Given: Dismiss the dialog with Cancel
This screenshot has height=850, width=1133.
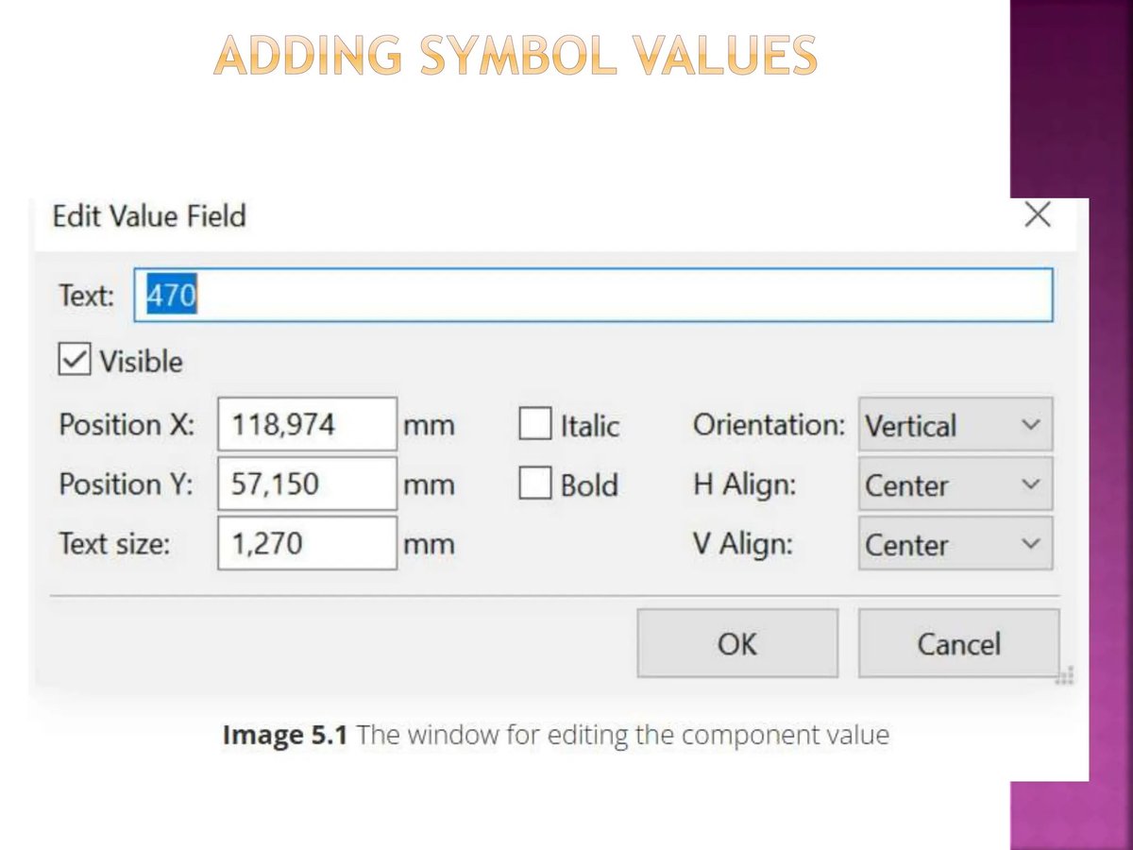Looking at the screenshot, I should coord(958,643).
